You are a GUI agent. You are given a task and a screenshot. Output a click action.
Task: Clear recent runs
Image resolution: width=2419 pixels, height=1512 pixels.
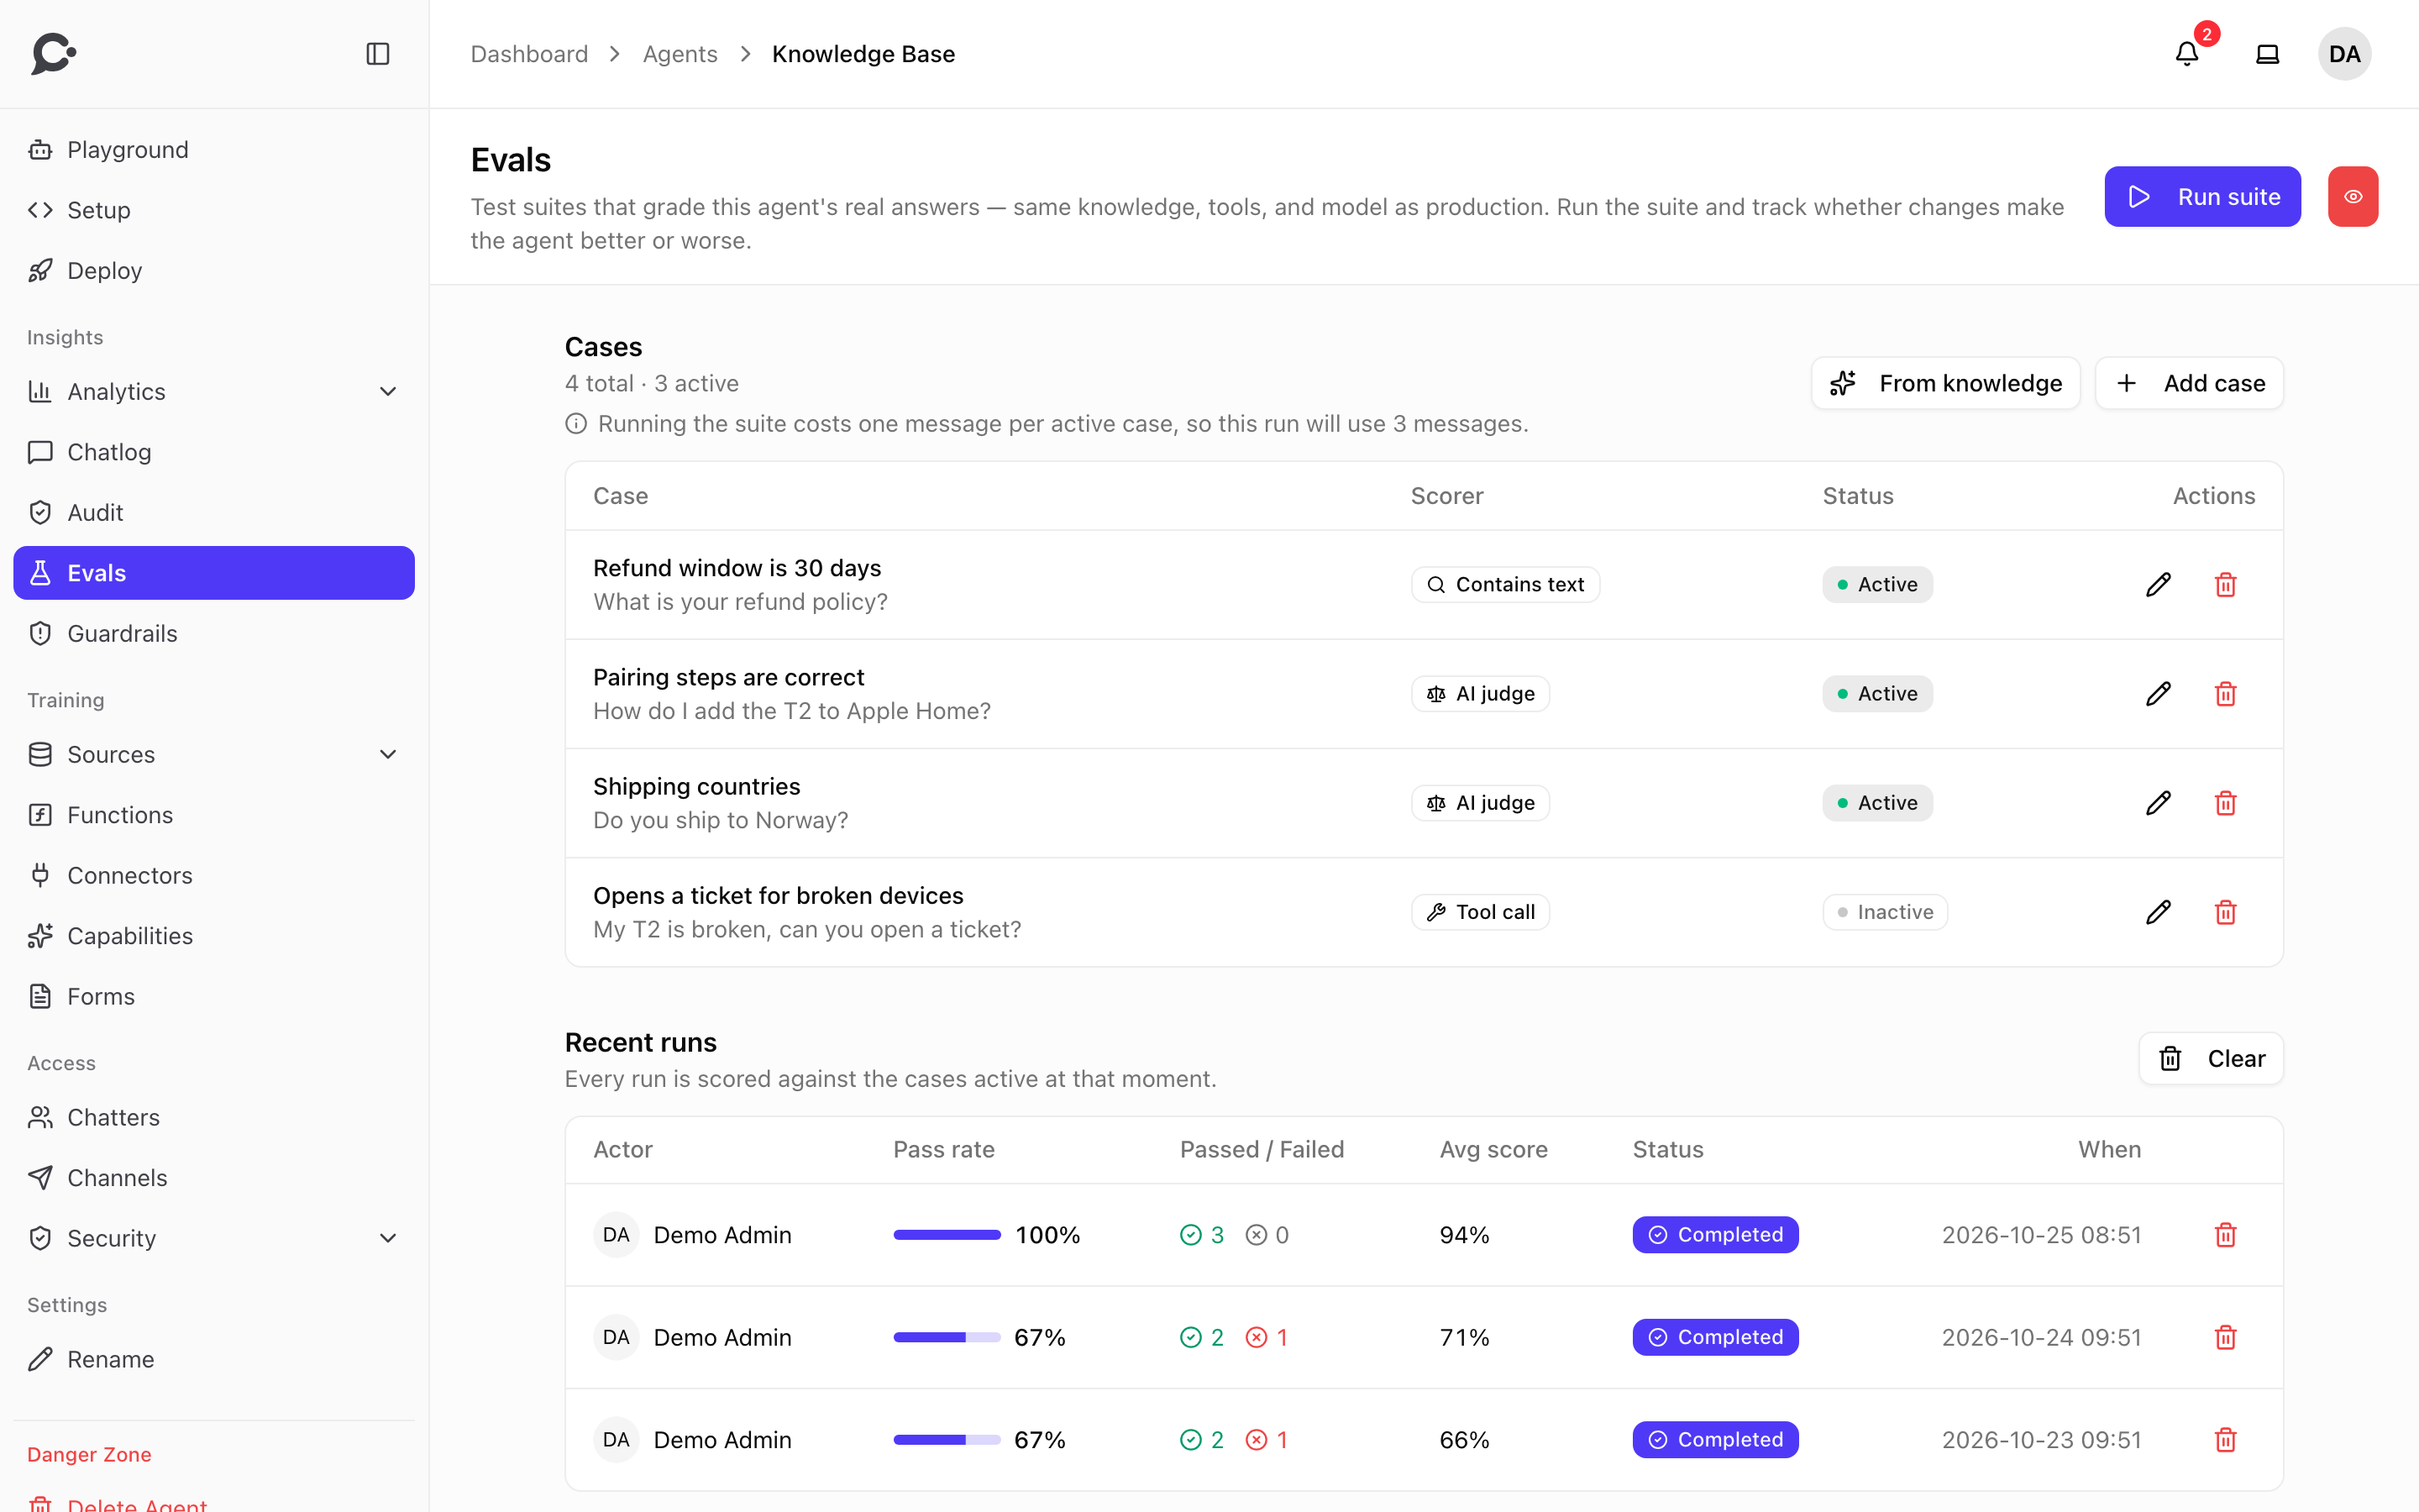pyautogui.click(x=2211, y=1058)
